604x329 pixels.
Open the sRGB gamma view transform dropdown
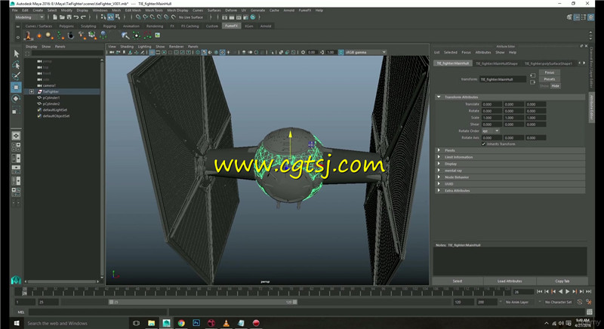point(365,52)
